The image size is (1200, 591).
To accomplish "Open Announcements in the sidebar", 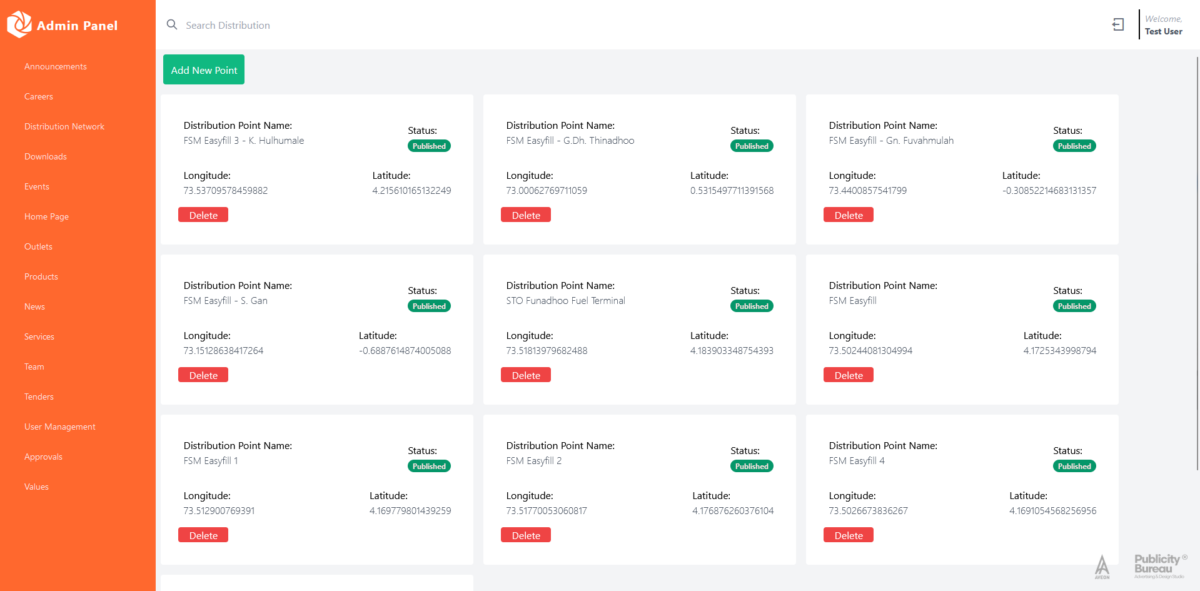I will tap(56, 66).
